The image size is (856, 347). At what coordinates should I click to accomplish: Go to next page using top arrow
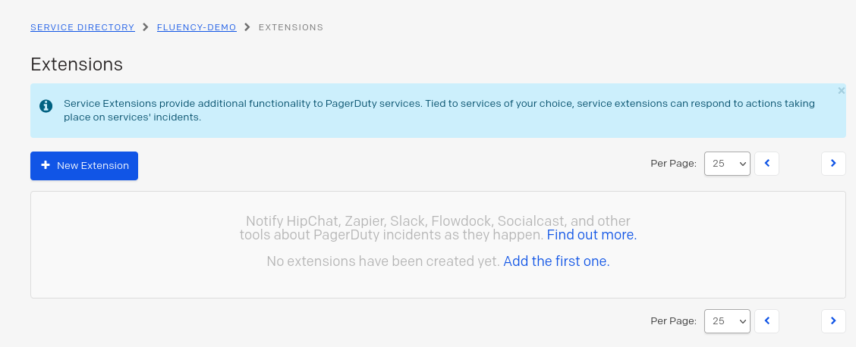click(833, 164)
